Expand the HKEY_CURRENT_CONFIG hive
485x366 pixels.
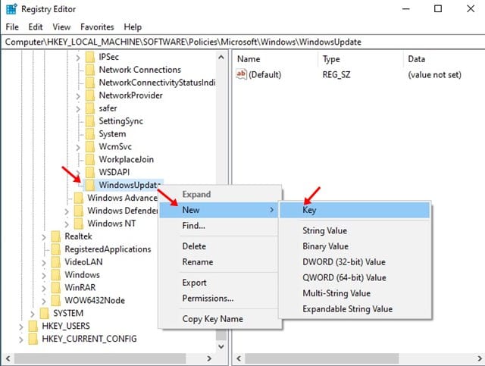[x=20, y=339]
